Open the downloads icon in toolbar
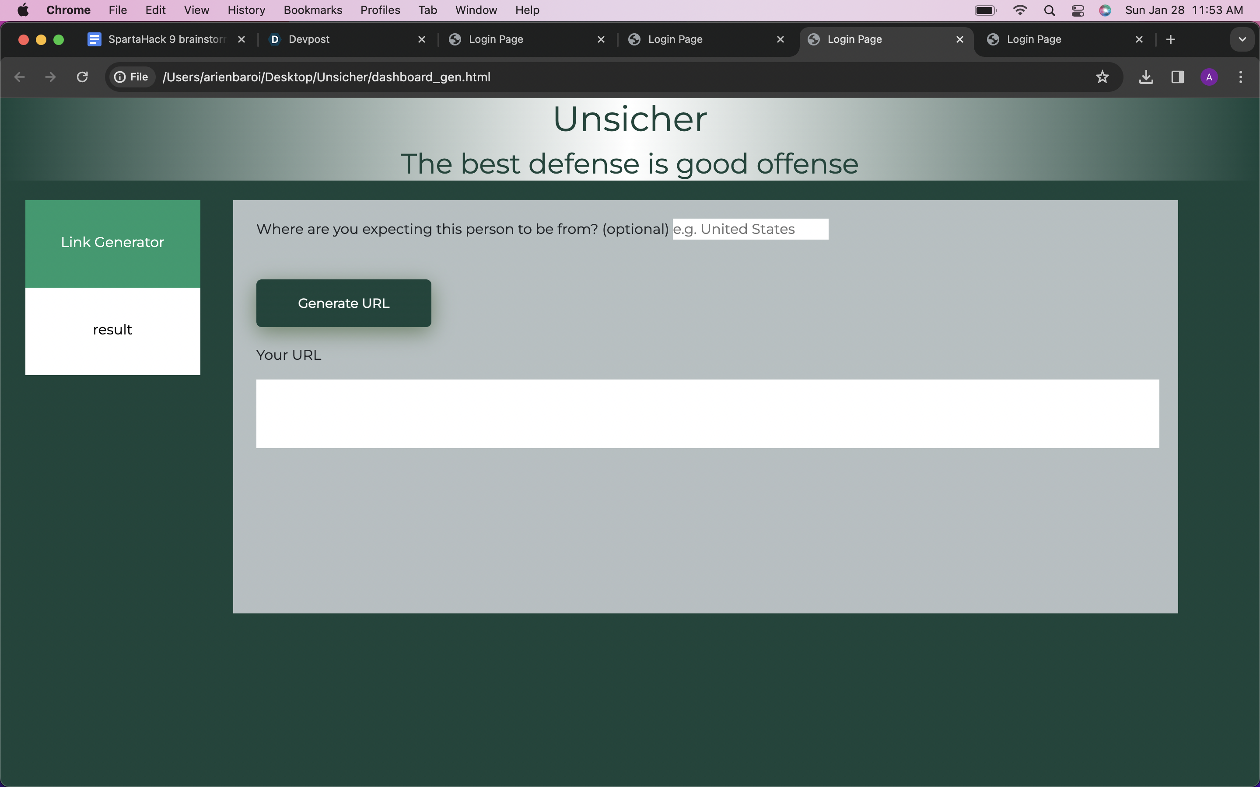The image size is (1260, 787). pos(1145,77)
